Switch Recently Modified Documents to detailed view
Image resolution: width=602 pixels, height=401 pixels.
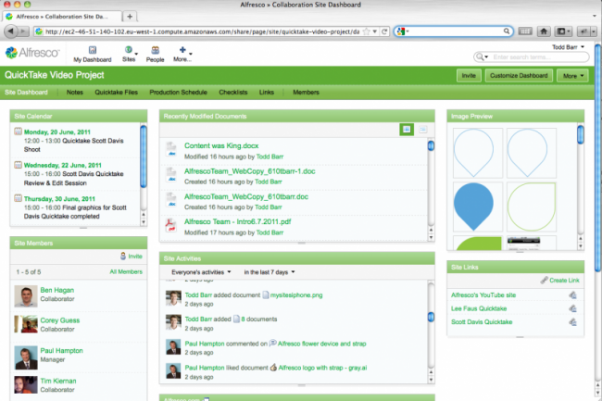click(x=422, y=130)
